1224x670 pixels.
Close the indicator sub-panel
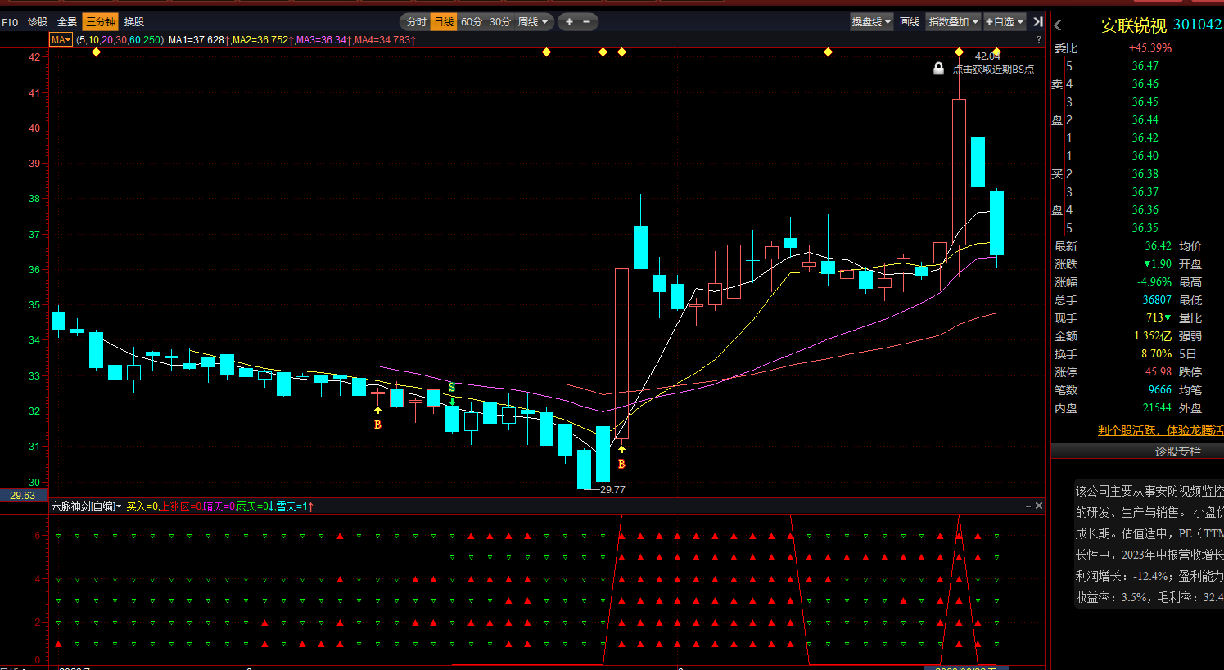pyautogui.click(x=1039, y=506)
